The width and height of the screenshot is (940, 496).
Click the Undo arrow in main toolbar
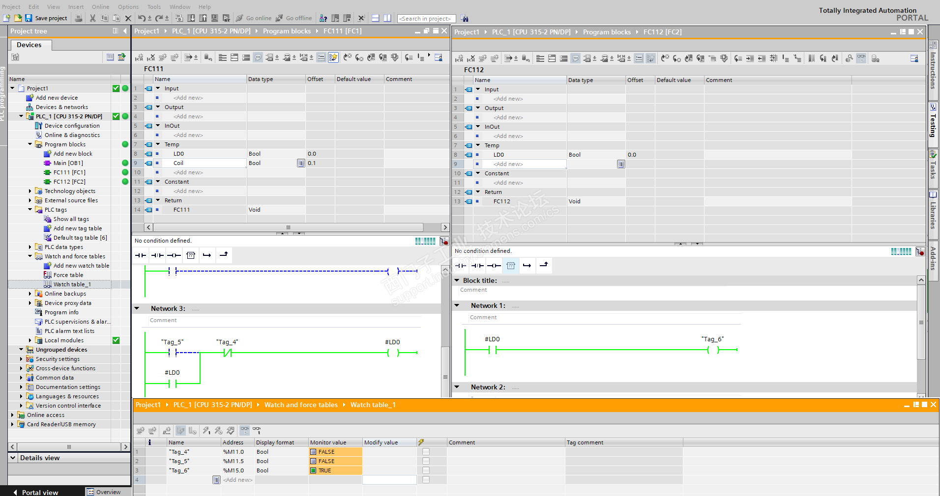tap(142, 18)
